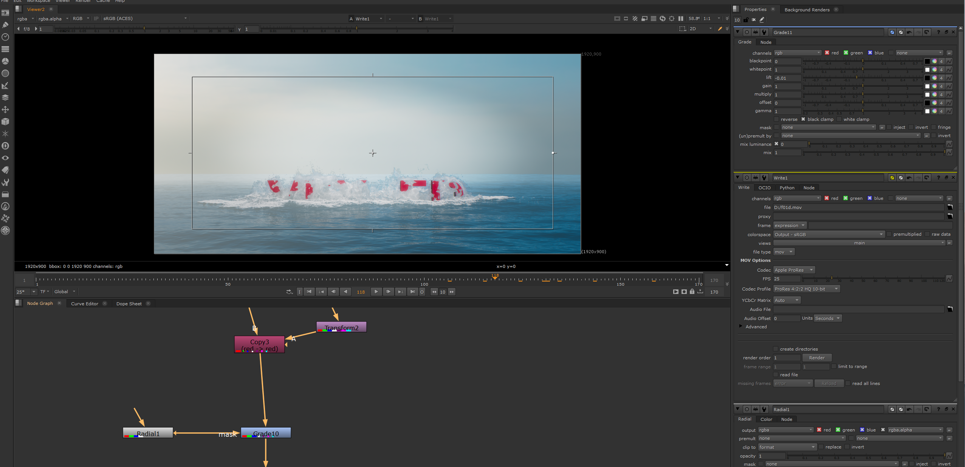Pause the viewer playback updates icon
The width and height of the screenshot is (965, 467).
click(681, 19)
